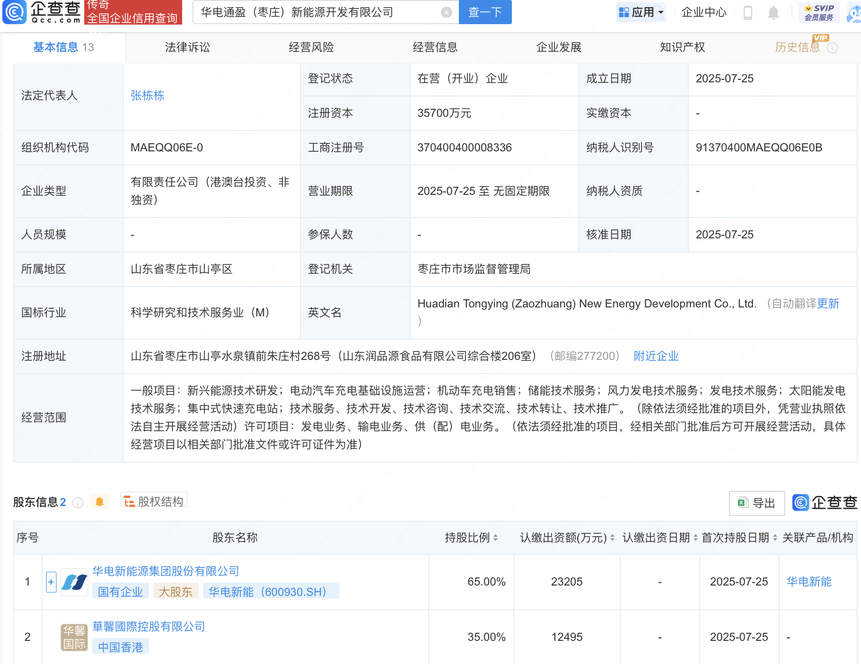Select the 基本信息 tab
The image size is (861, 664).
(63, 47)
